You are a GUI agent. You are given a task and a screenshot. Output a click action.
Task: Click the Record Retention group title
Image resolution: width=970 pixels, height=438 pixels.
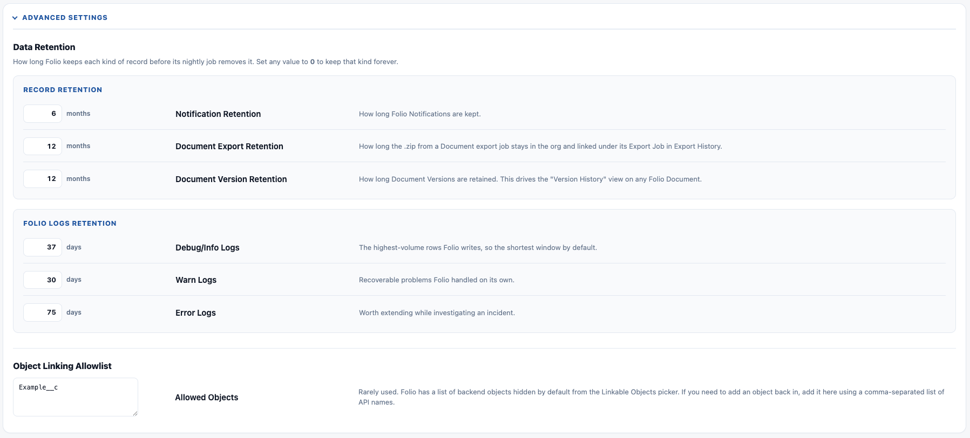tap(63, 90)
